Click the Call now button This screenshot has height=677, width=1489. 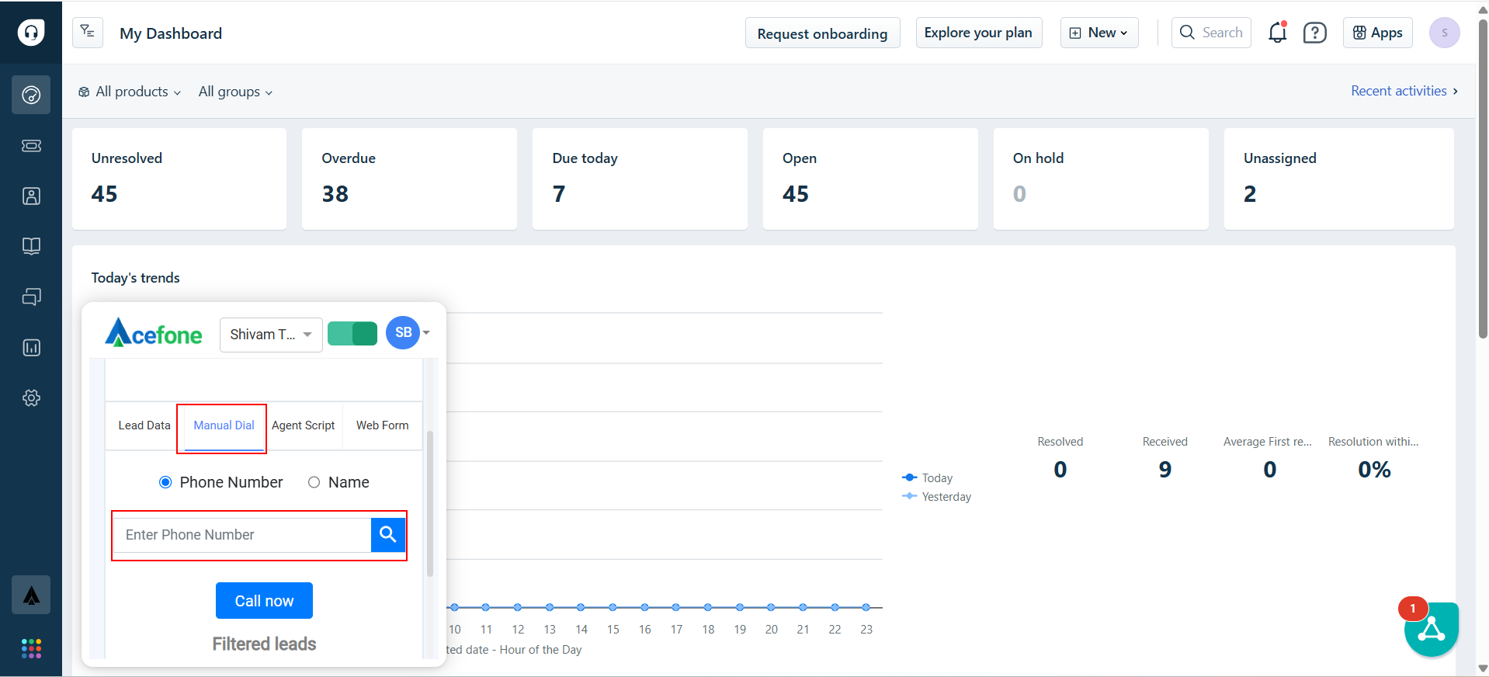pos(264,601)
